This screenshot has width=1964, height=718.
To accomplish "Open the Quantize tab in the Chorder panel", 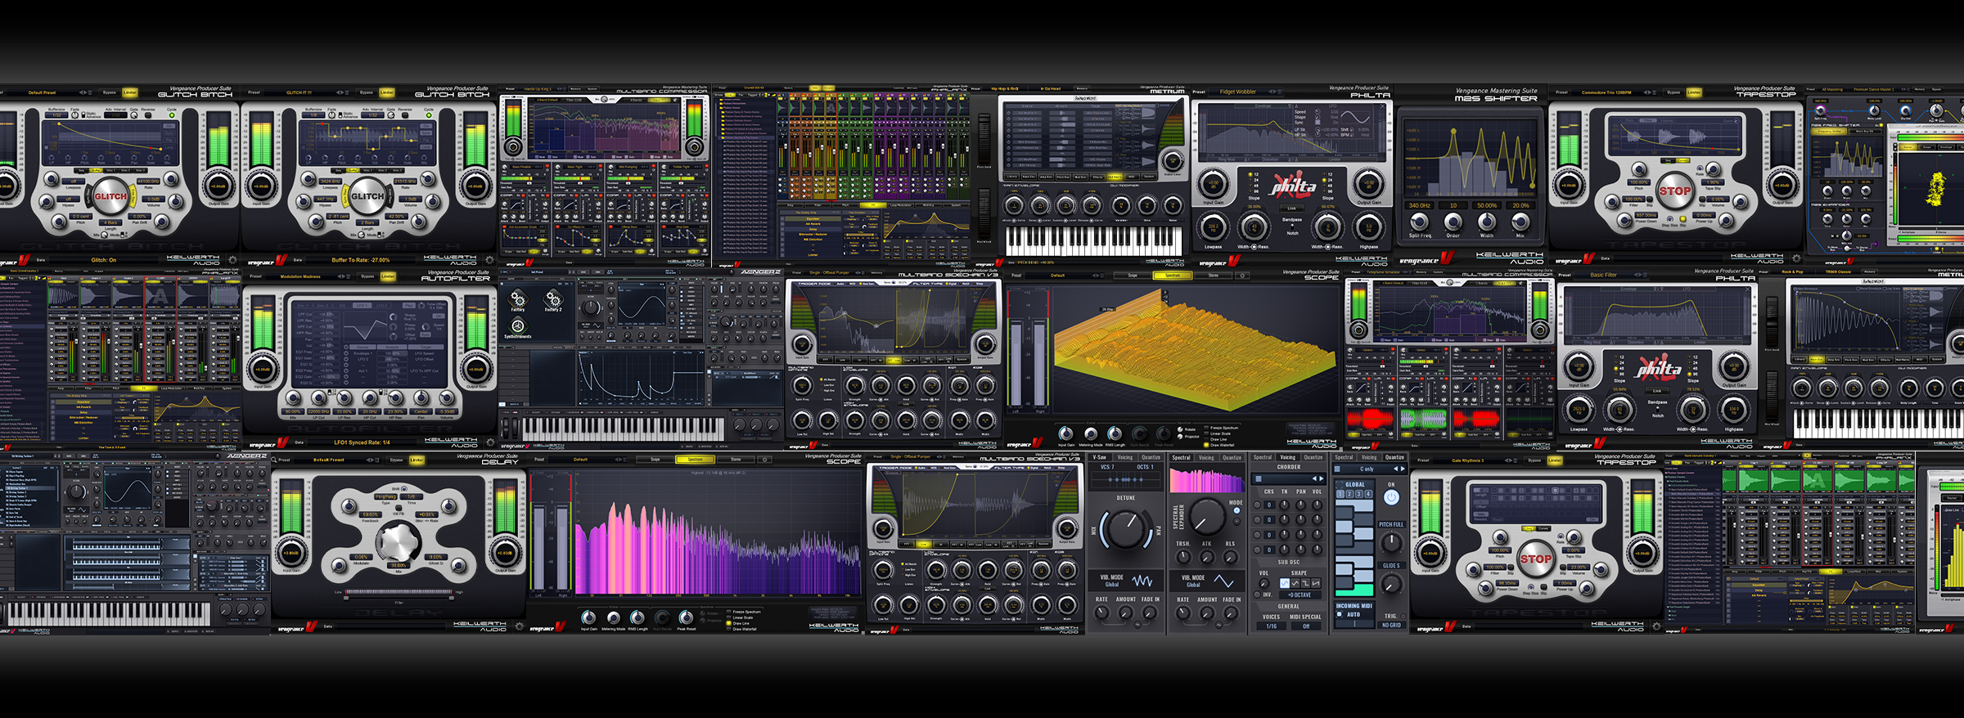I will coord(1313,457).
